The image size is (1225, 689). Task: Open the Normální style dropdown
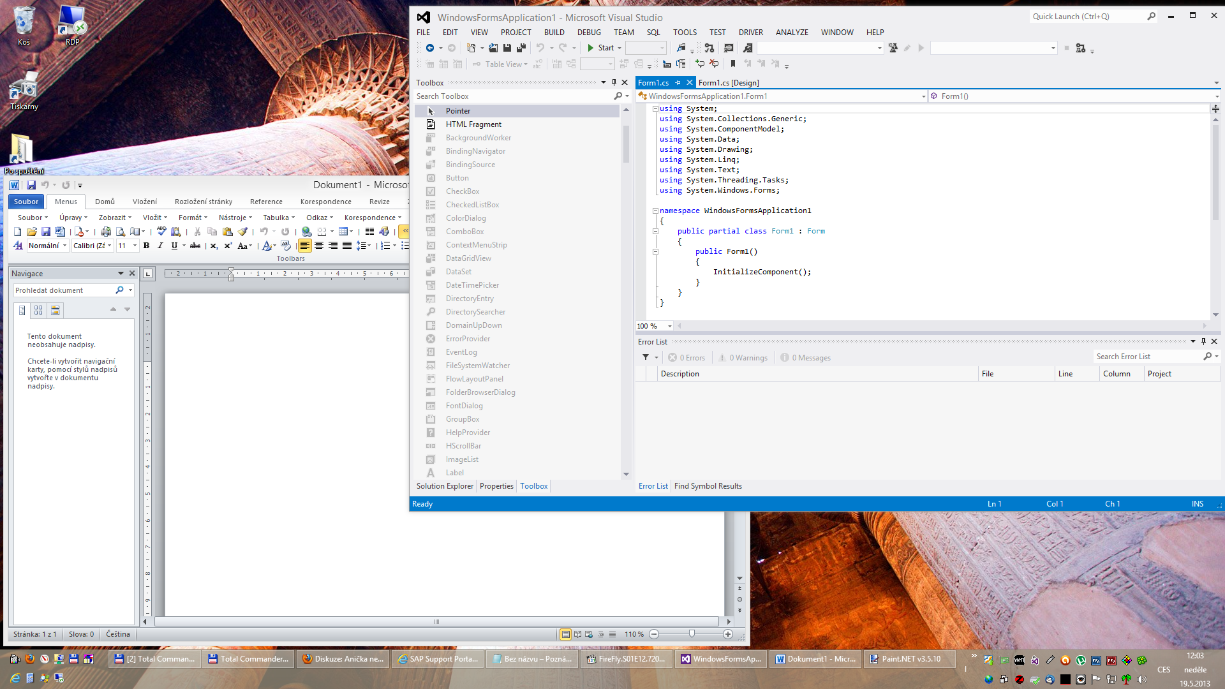[64, 246]
